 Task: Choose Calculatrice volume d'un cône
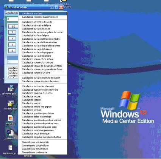click(x=43, y=73)
